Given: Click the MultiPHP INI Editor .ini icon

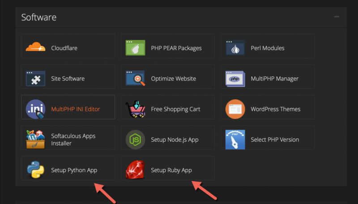Looking at the screenshot, I should (35, 109).
